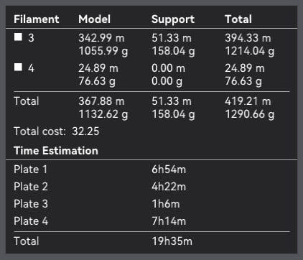Click Plate 3 time 1h6m
303x260 pixels.
coord(166,204)
